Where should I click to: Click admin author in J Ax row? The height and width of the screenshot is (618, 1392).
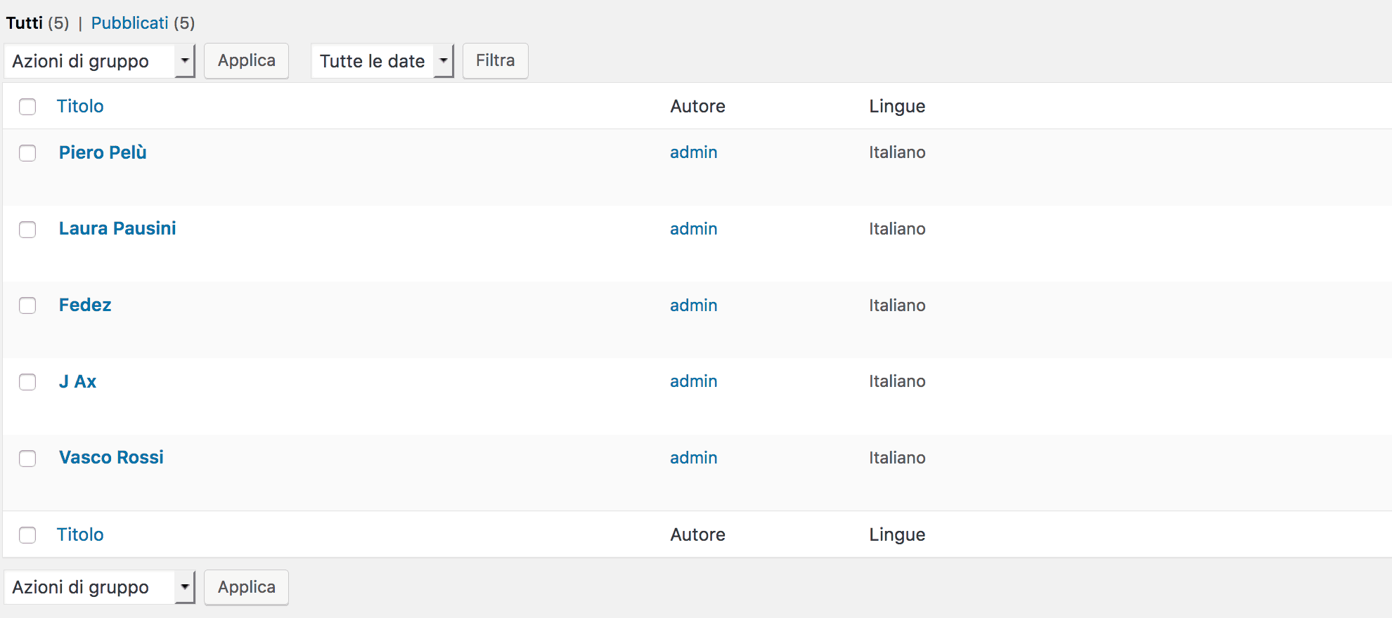693,381
